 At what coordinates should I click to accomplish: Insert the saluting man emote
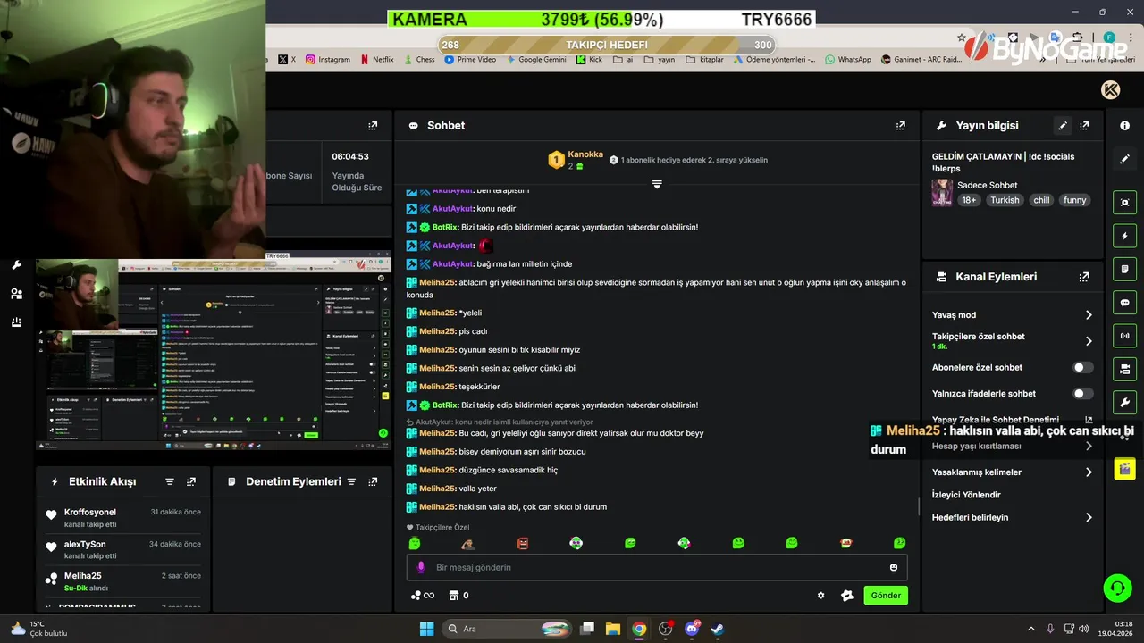click(x=467, y=543)
